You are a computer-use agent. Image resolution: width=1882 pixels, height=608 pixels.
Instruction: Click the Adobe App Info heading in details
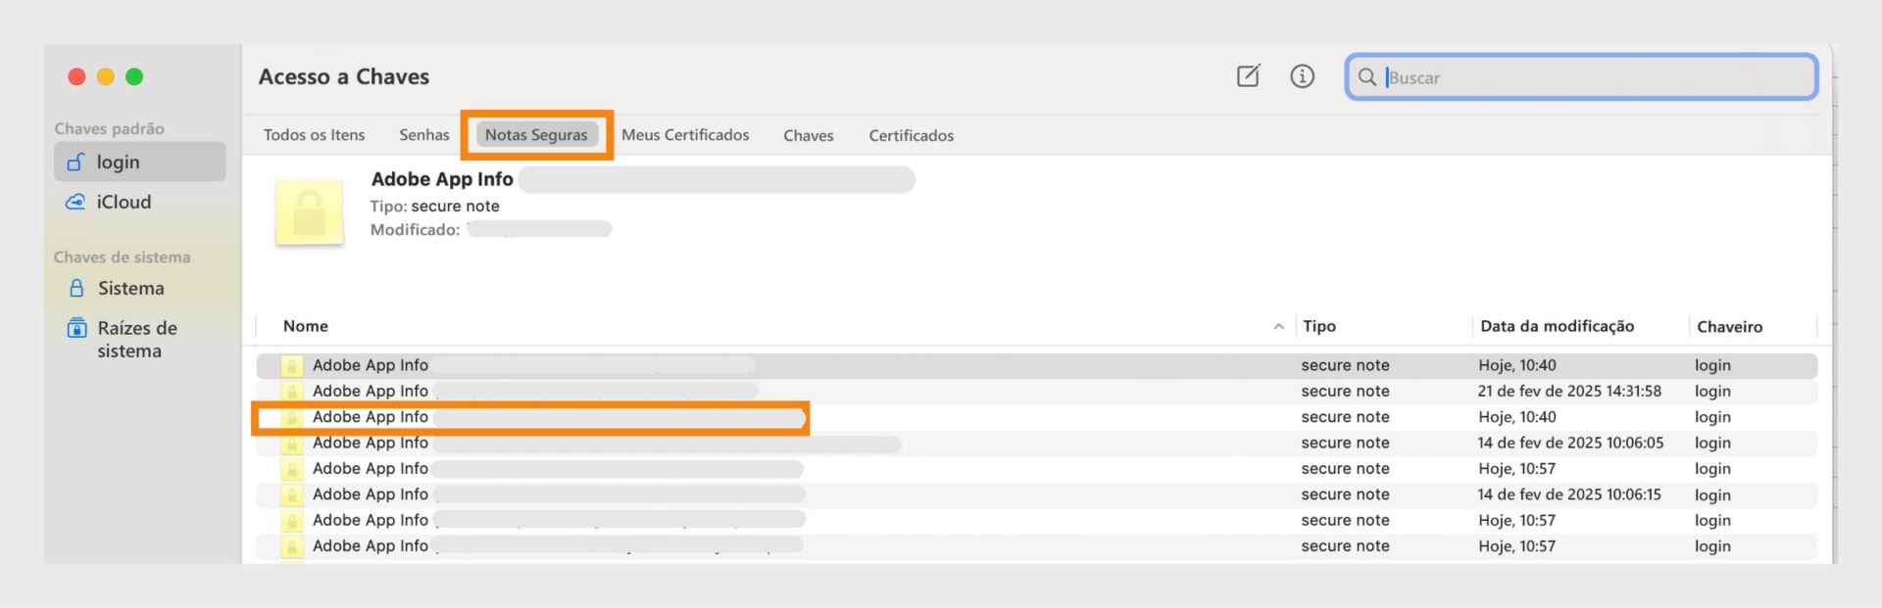442,179
